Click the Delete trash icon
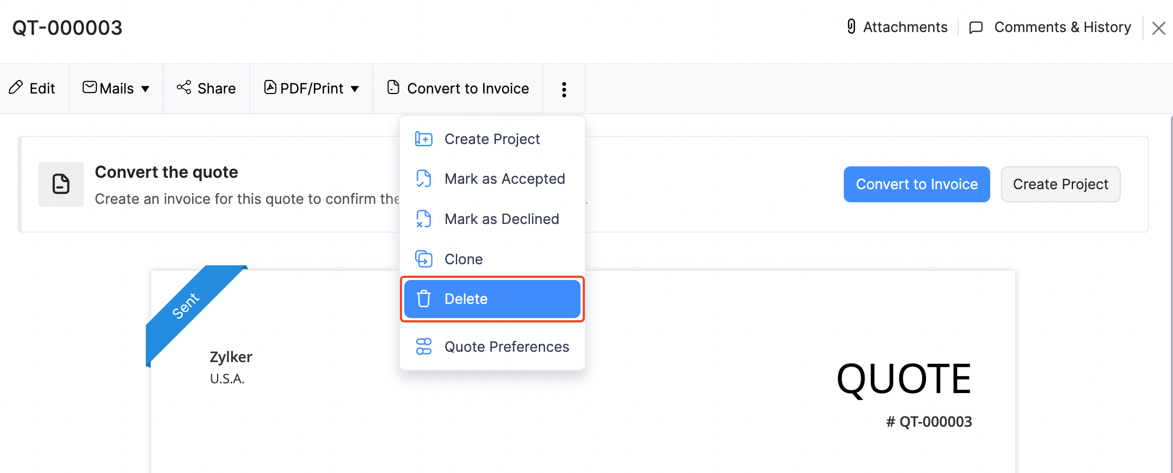1173x473 pixels. [424, 299]
